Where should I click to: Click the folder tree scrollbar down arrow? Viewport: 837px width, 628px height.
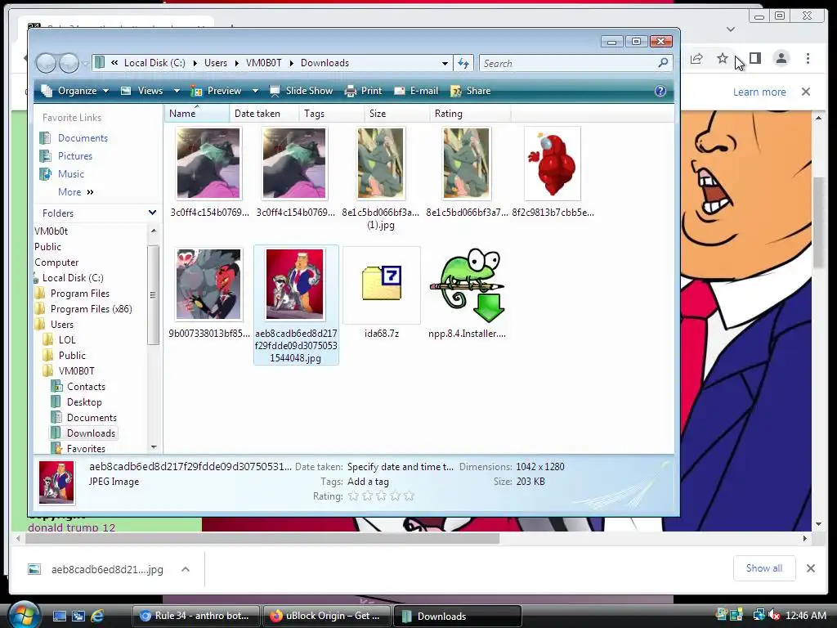pyautogui.click(x=153, y=447)
